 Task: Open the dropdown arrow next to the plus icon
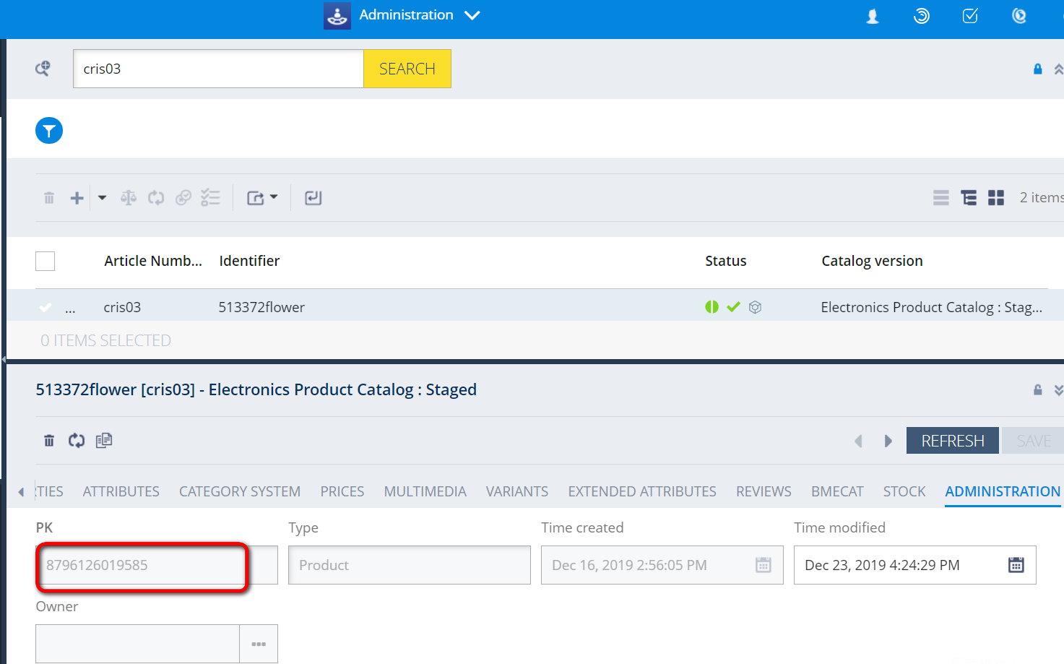(102, 198)
